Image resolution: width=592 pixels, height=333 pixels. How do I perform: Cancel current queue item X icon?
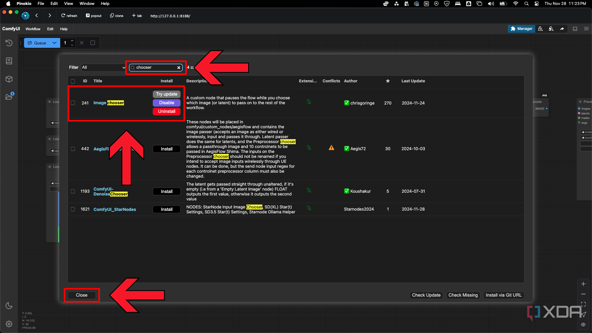click(x=82, y=43)
